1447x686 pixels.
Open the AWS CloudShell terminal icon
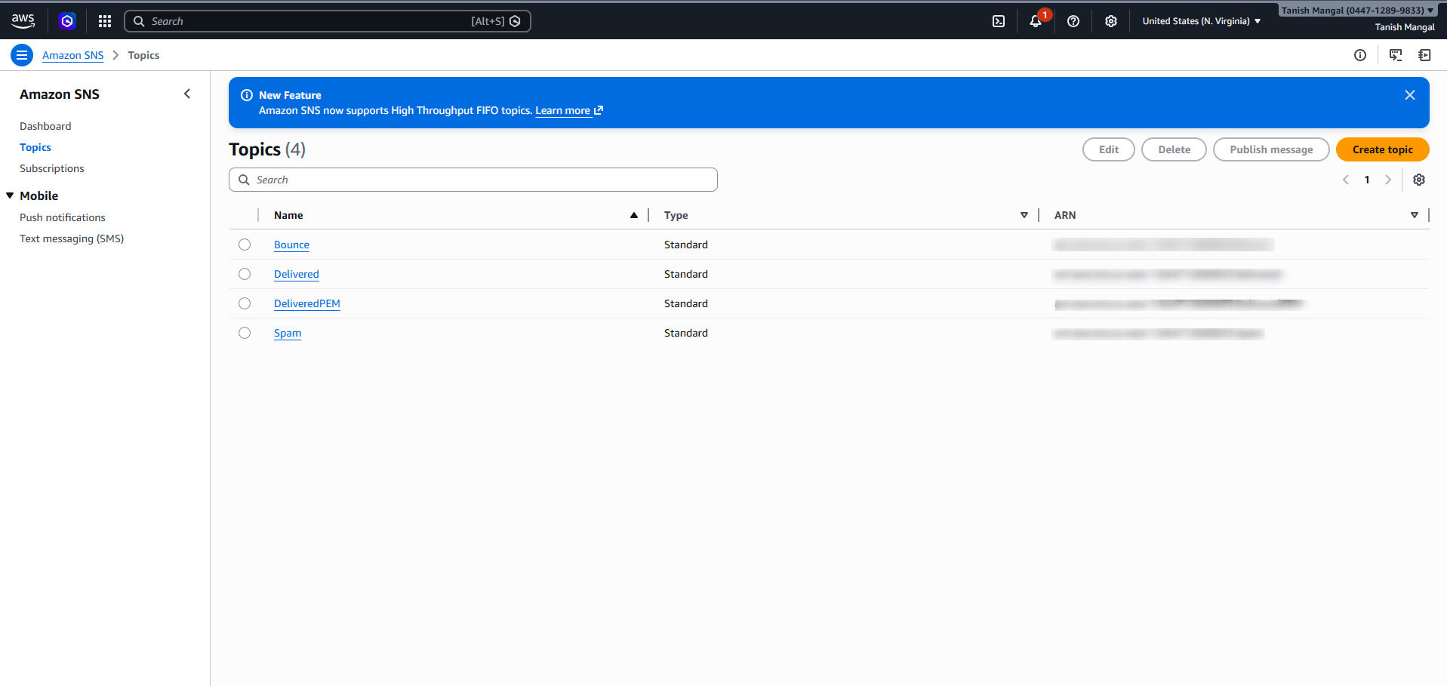[x=998, y=21]
